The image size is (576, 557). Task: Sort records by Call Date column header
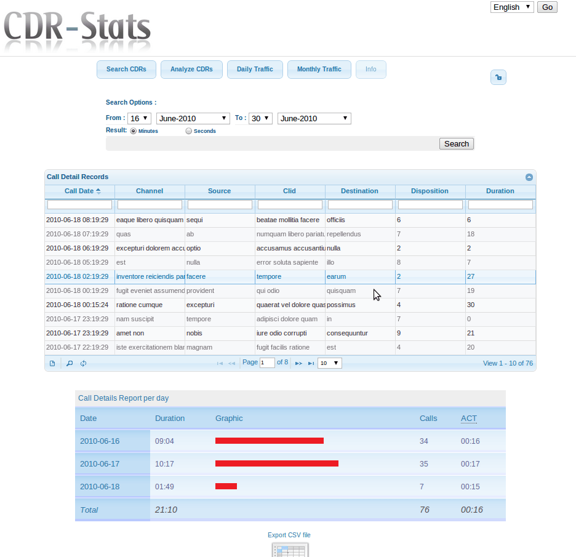coord(79,191)
